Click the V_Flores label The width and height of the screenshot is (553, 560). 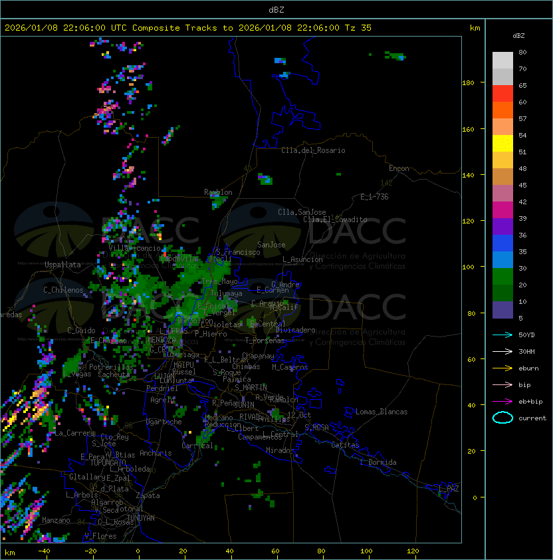point(100,536)
